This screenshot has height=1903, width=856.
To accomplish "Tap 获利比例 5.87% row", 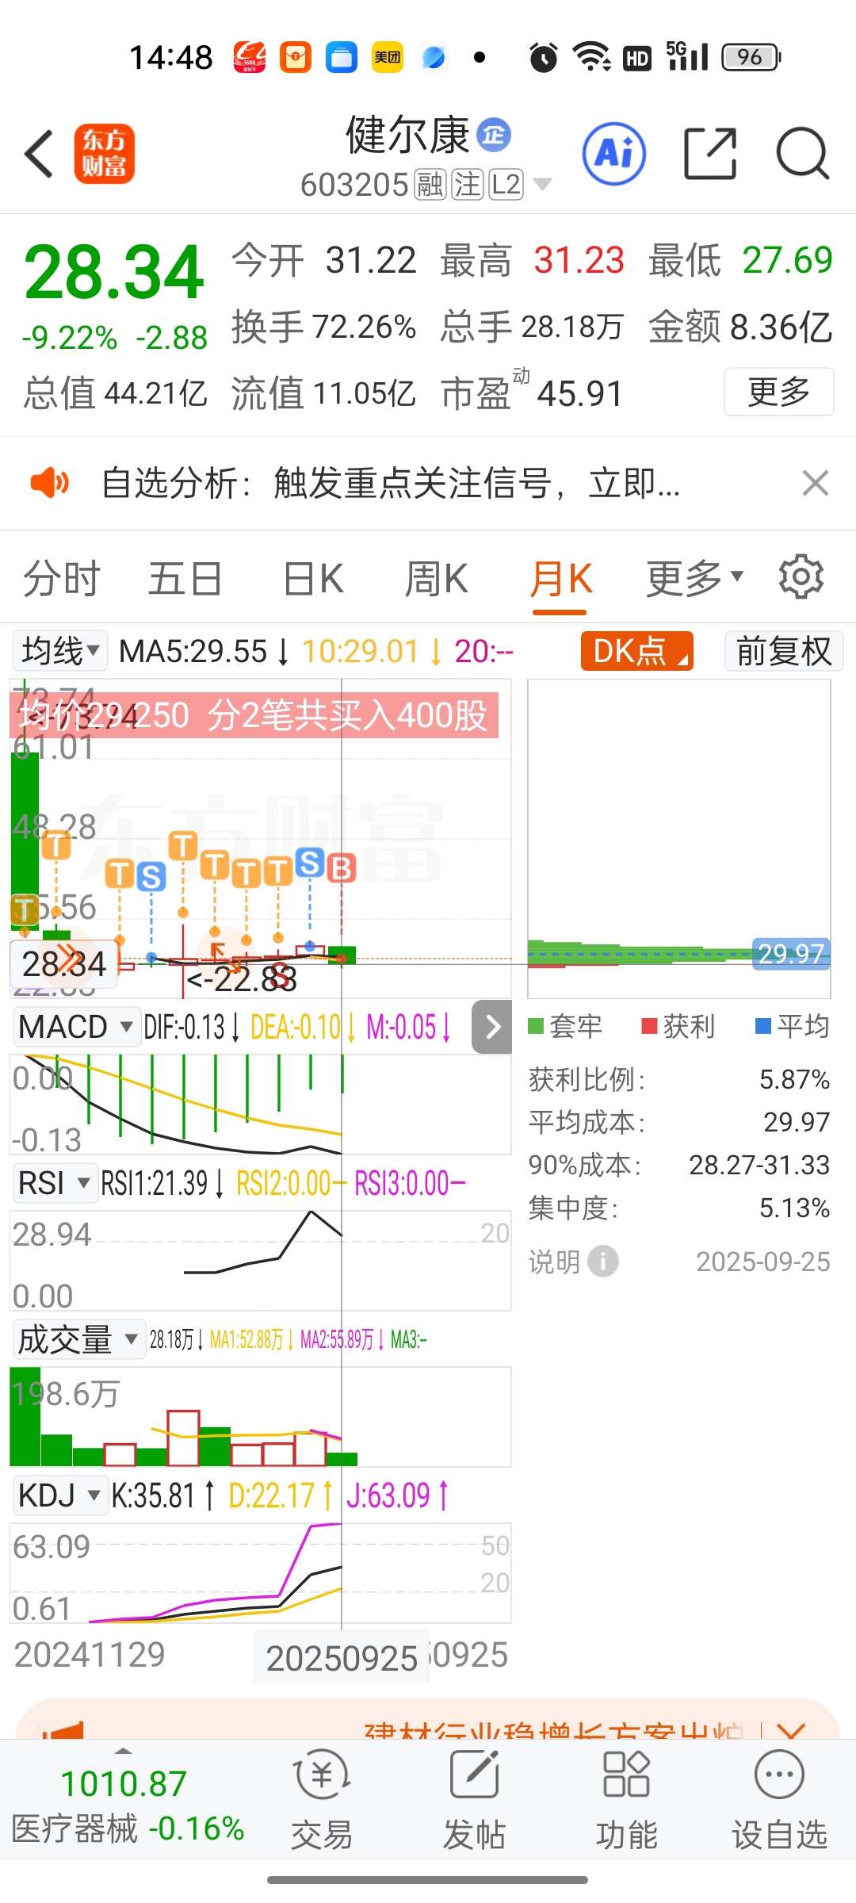I will (679, 1079).
